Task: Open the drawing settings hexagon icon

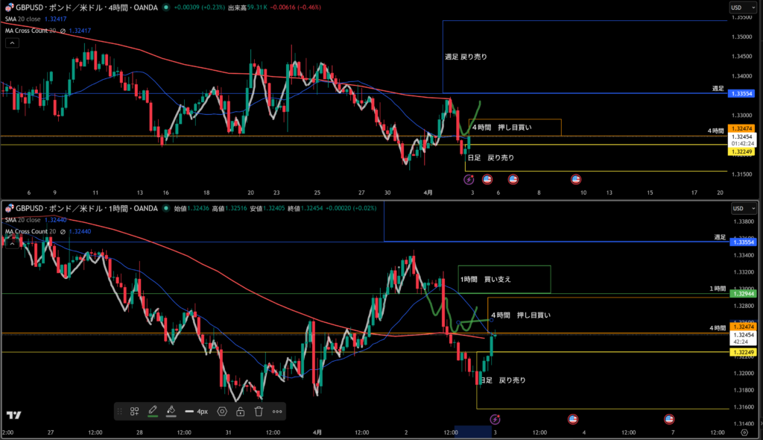Action: click(222, 411)
